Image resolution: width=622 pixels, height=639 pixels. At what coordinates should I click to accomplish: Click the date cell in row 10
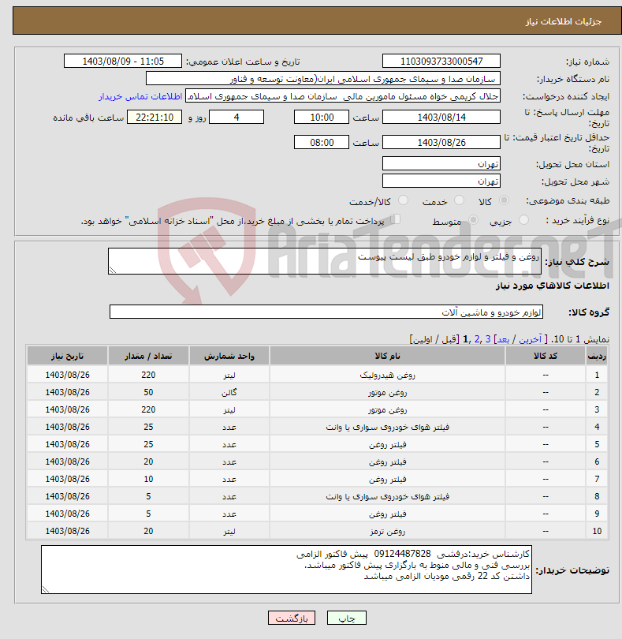point(68,531)
